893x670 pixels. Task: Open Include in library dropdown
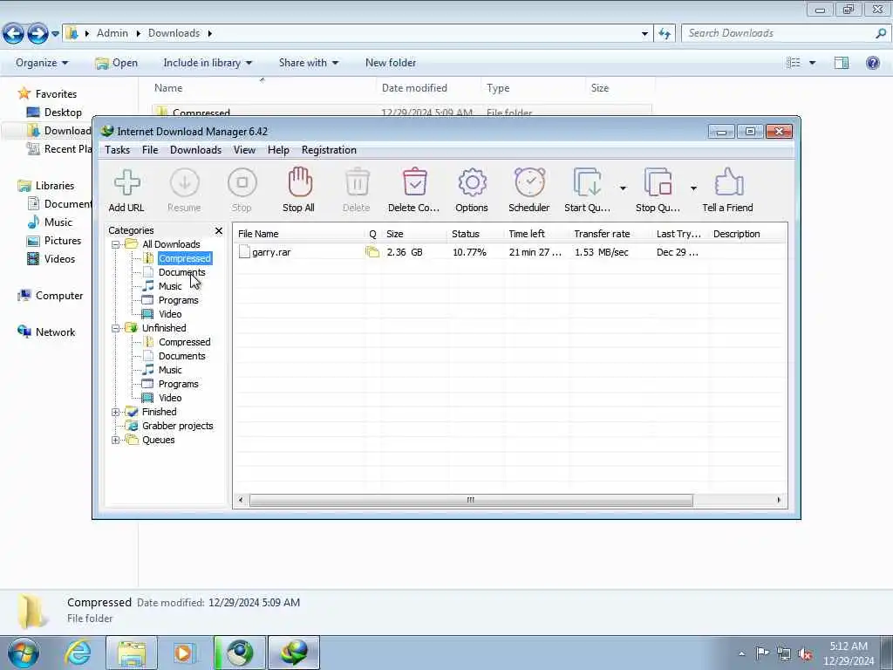pyautogui.click(x=208, y=63)
